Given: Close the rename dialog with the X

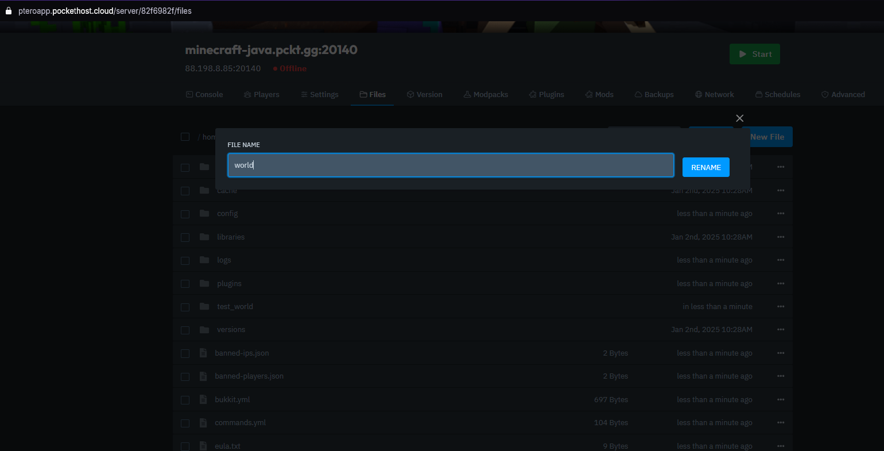Looking at the screenshot, I should pos(739,118).
